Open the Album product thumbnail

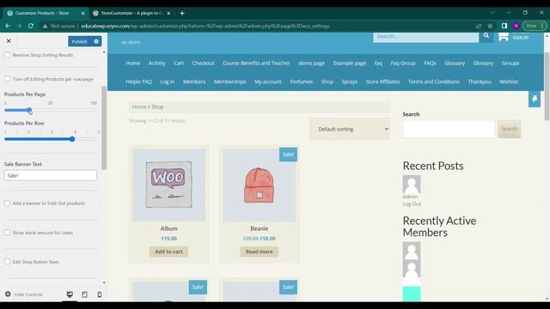pos(168,185)
